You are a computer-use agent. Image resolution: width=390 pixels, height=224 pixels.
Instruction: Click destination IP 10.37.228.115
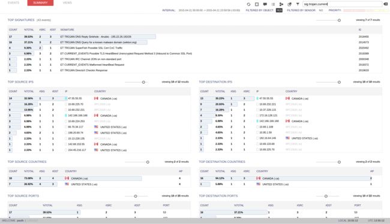click(268, 110)
